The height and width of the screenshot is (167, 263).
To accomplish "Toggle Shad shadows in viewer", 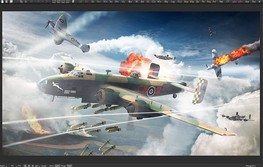I will pyautogui.click(x=64, y=166).
